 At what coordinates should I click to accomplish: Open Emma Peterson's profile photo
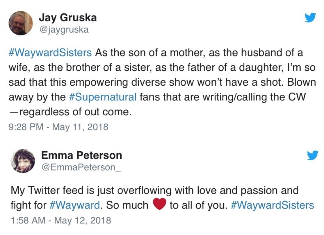coord(23,161)
